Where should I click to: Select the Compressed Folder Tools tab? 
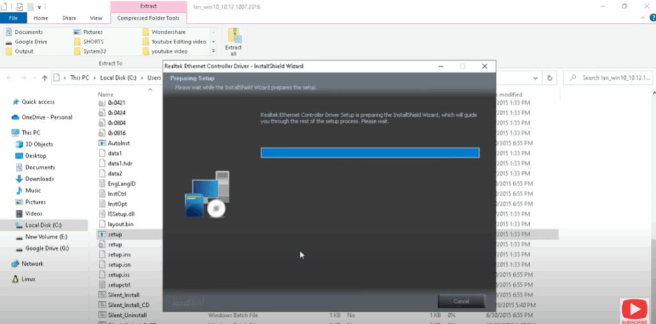[x=149, y=18]
